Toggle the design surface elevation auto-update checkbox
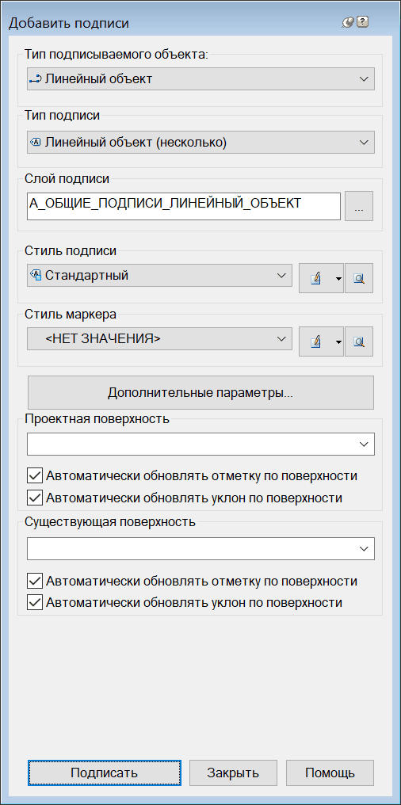Image resolution: width=401 pixels, height=805 pixels. 35,476
